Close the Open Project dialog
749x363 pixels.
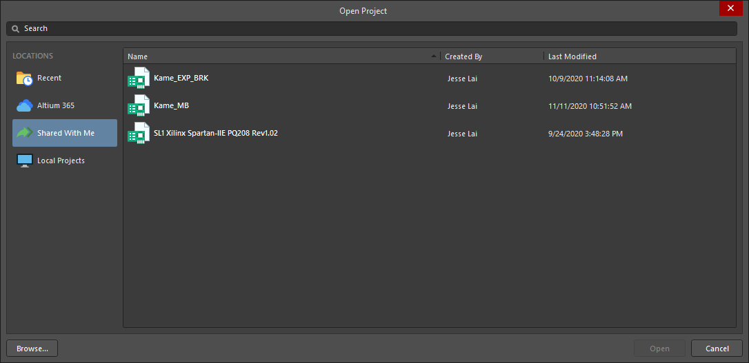click(730, 8)
